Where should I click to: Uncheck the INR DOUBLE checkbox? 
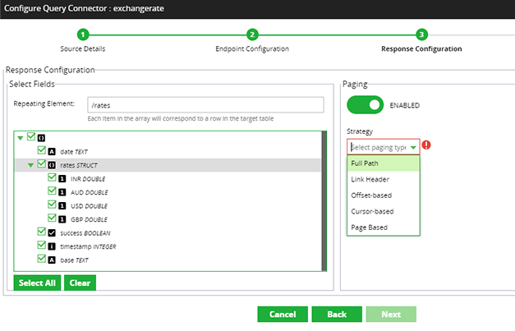click(x=52, y=177)
